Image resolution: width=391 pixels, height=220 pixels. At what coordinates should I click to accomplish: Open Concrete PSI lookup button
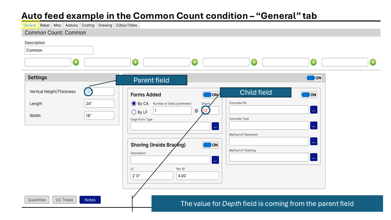[314, 110]
